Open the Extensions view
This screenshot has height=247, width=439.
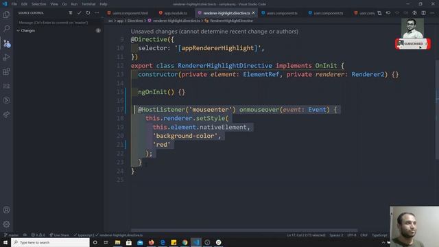[6, 71]
